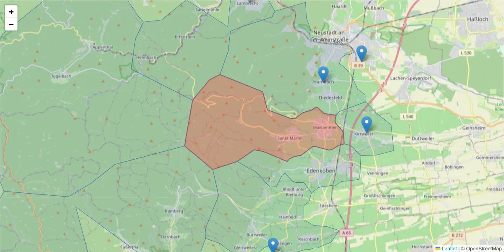Zoom in with the plus button
Screen dimensions: 504x252
[x=11, y=11]
